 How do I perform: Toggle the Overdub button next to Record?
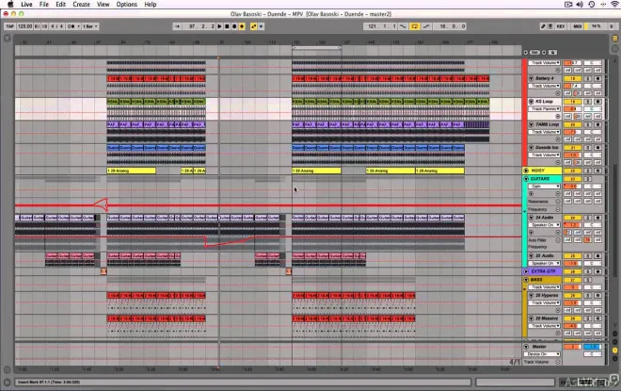pyautogui.click(x=242, y=26)
